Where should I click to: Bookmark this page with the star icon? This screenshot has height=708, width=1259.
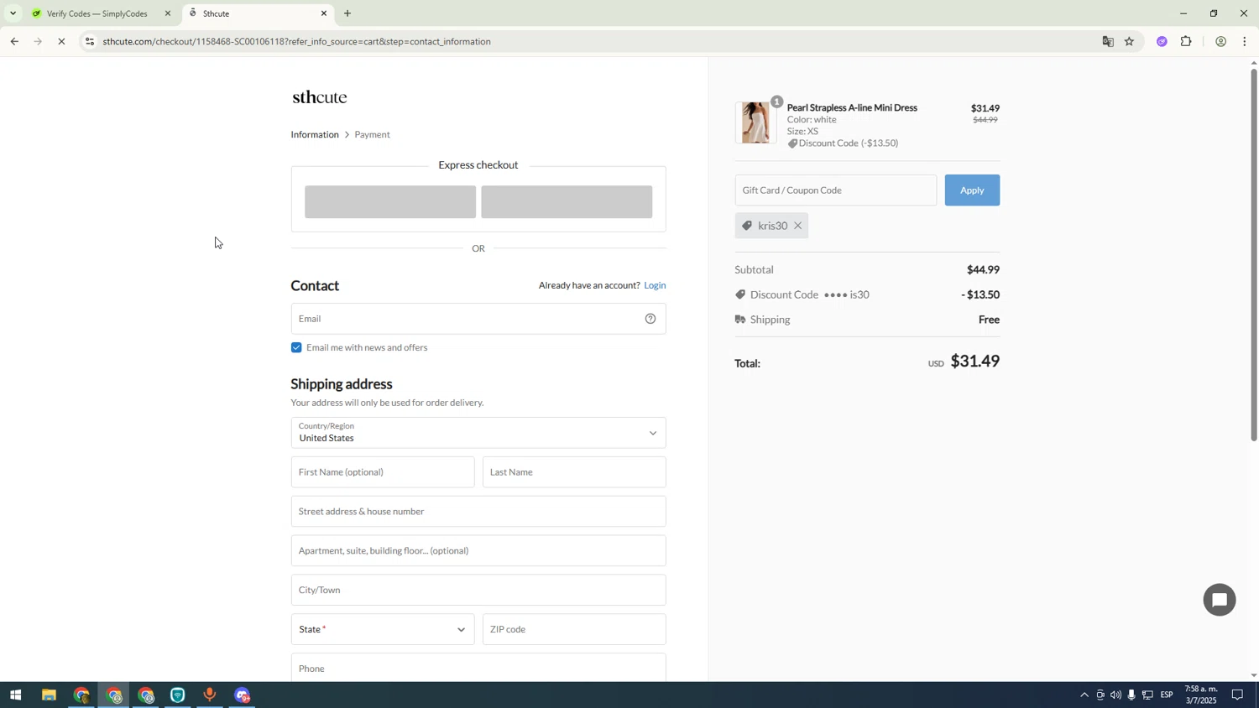[x=1129, y=41]
